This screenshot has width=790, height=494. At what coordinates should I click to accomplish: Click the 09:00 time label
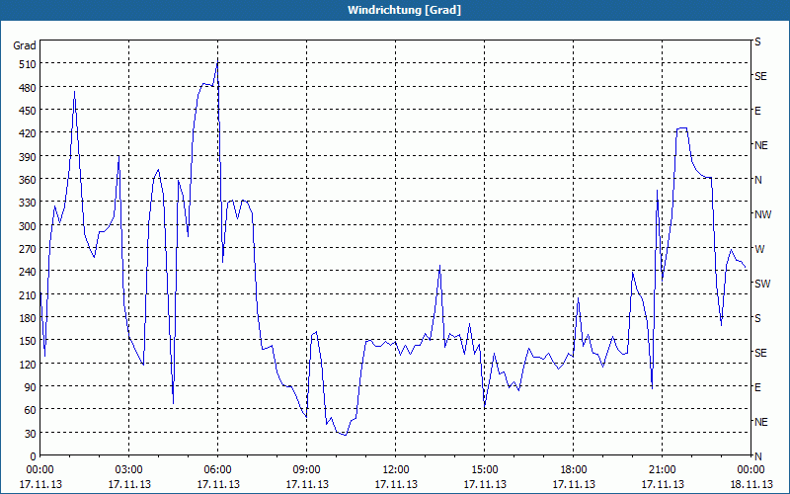click(x=307, y=470)
